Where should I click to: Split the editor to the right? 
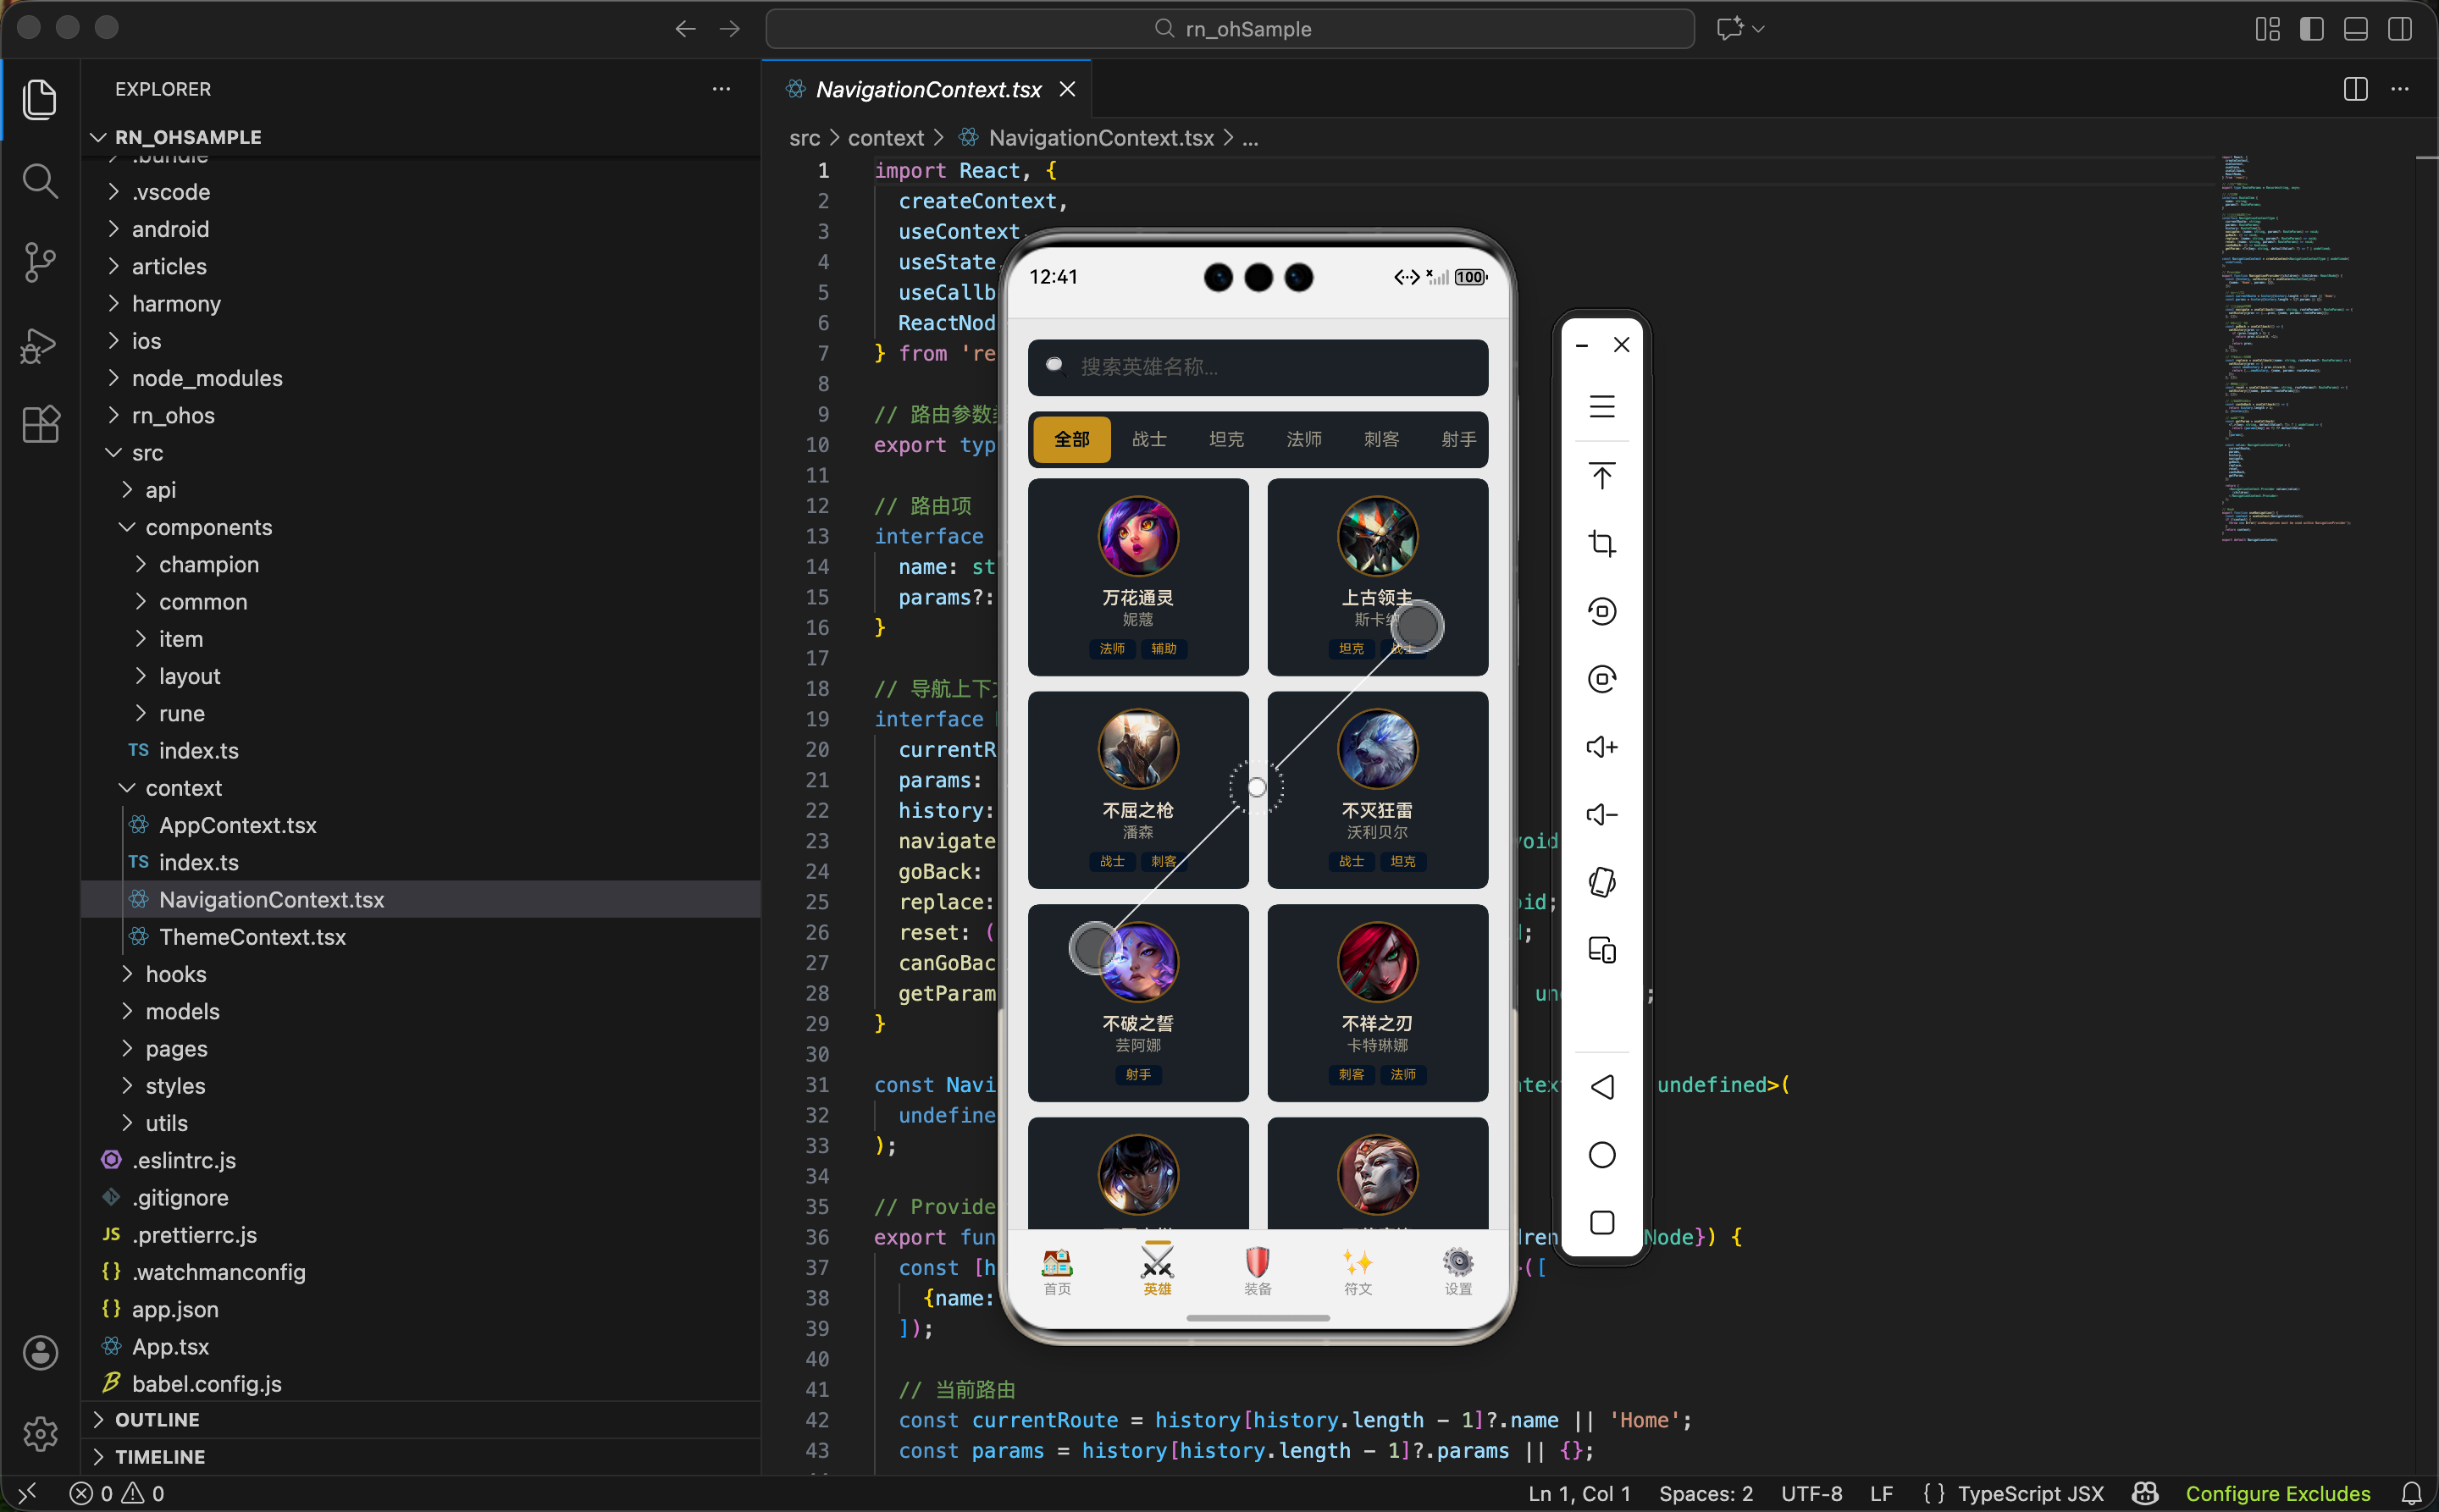pos(2355,89)
